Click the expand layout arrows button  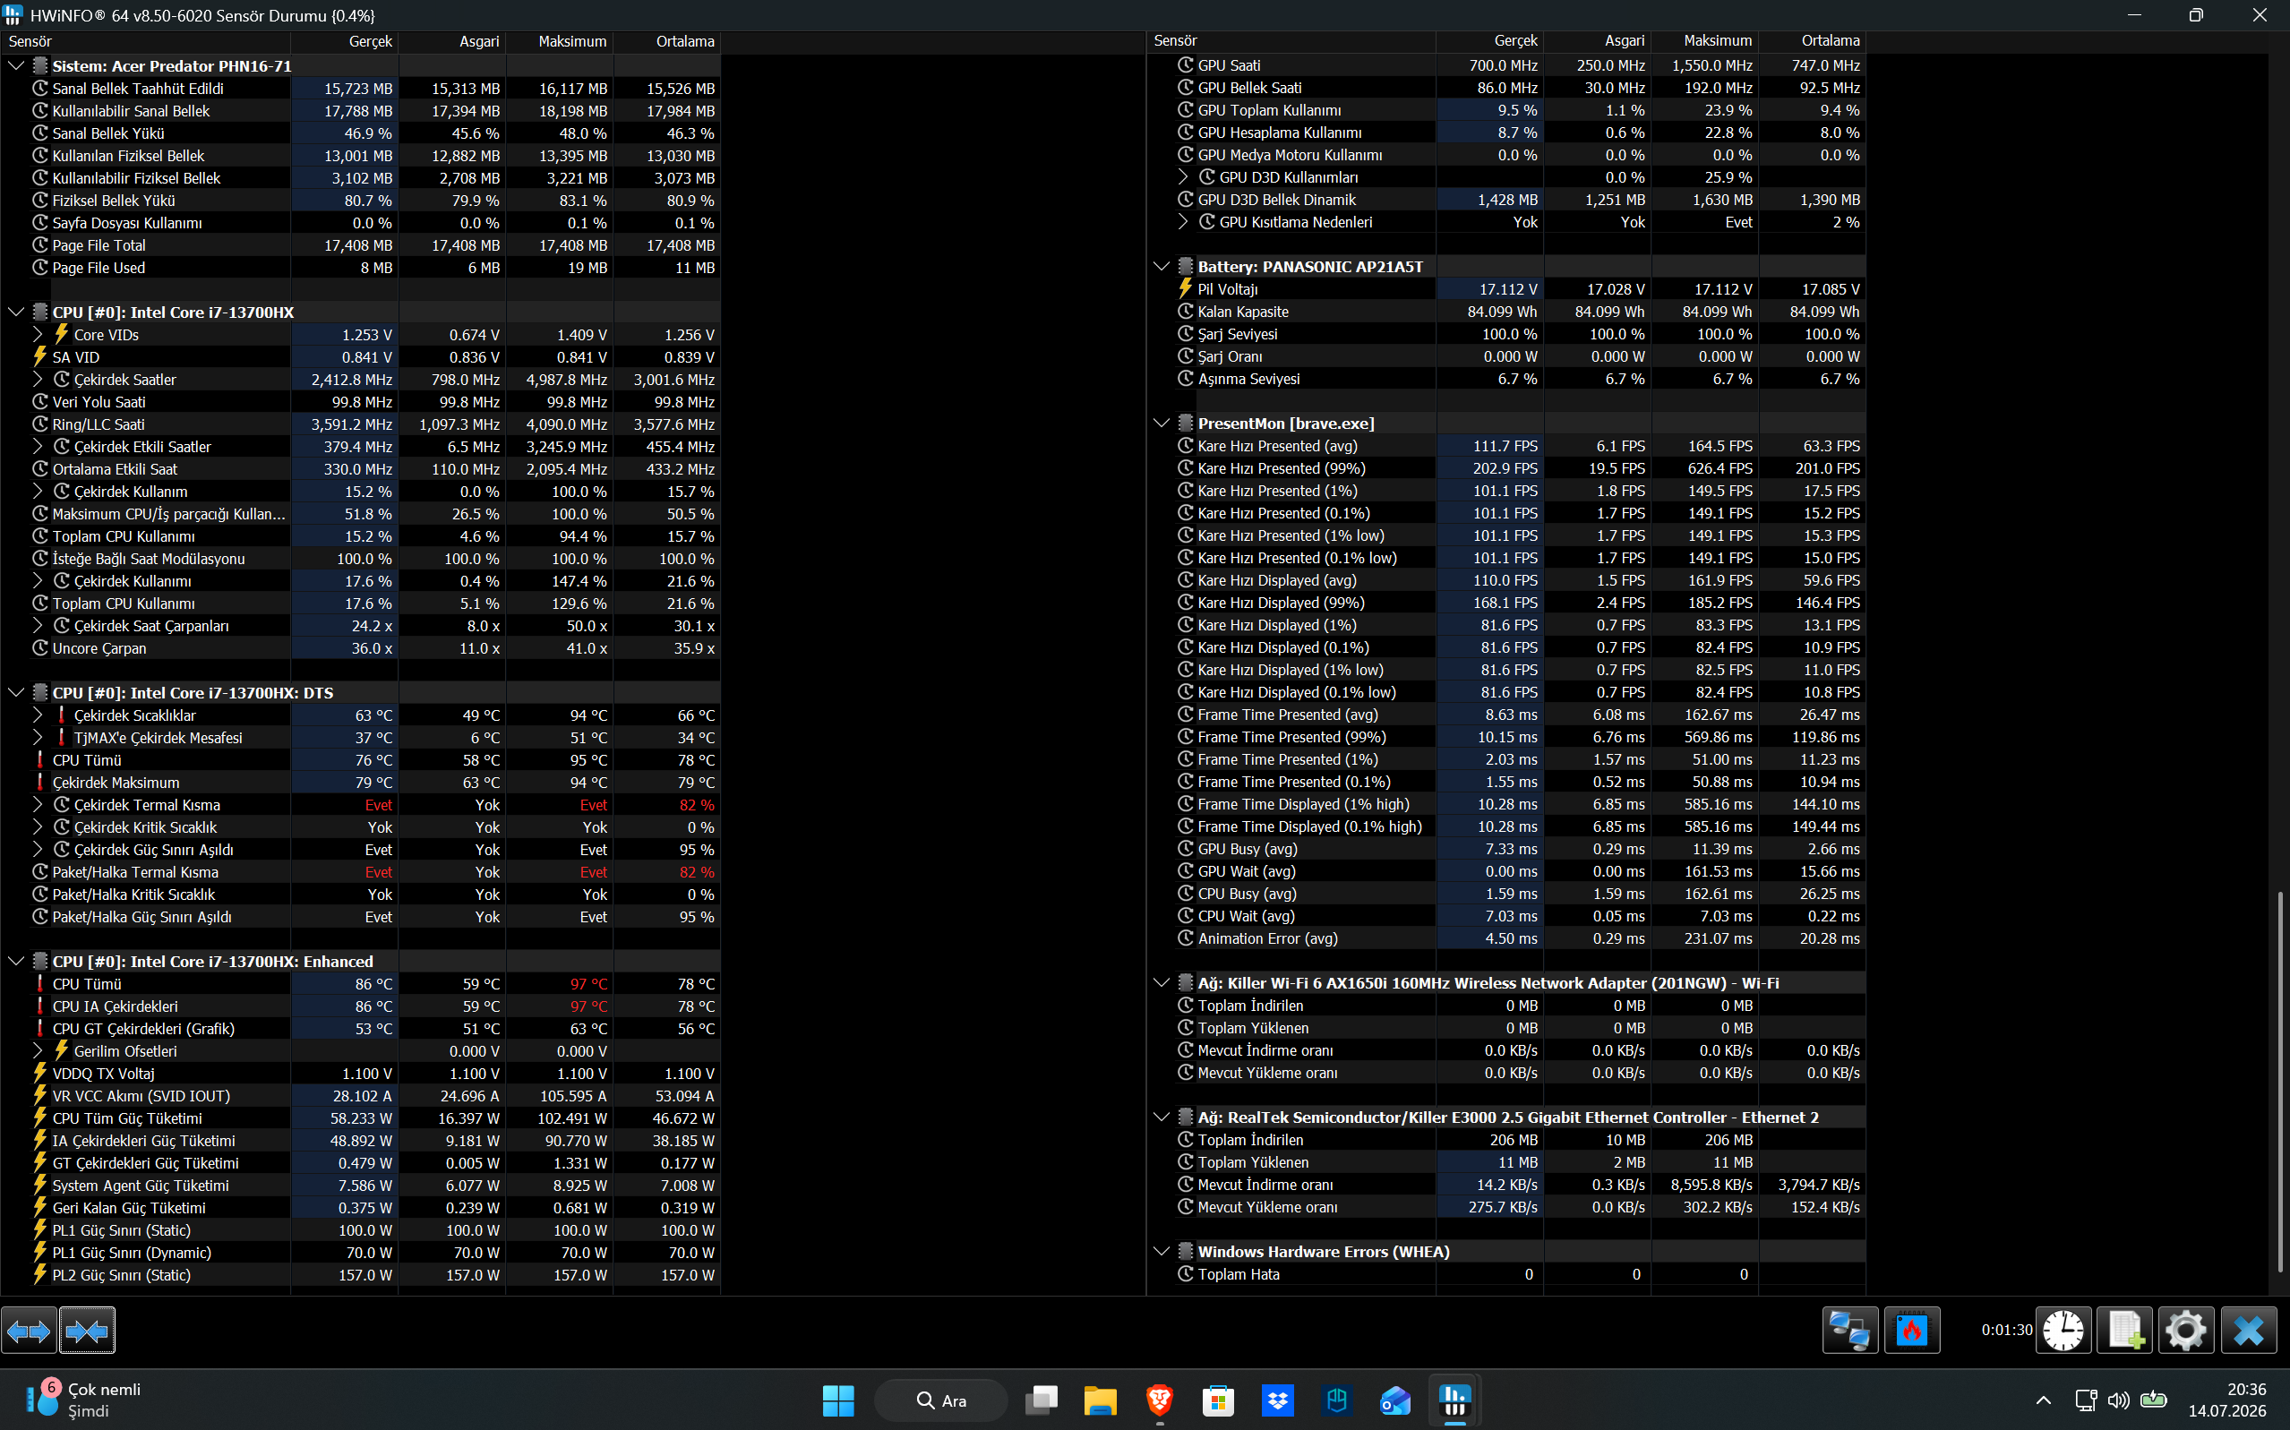point(29,1332)
